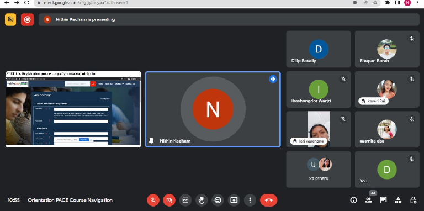Image resolution: width=424 pixels, height=211 pixels.
Task: Select the pinned Nithin Kadham tile
Action: (x=213, y=109)
